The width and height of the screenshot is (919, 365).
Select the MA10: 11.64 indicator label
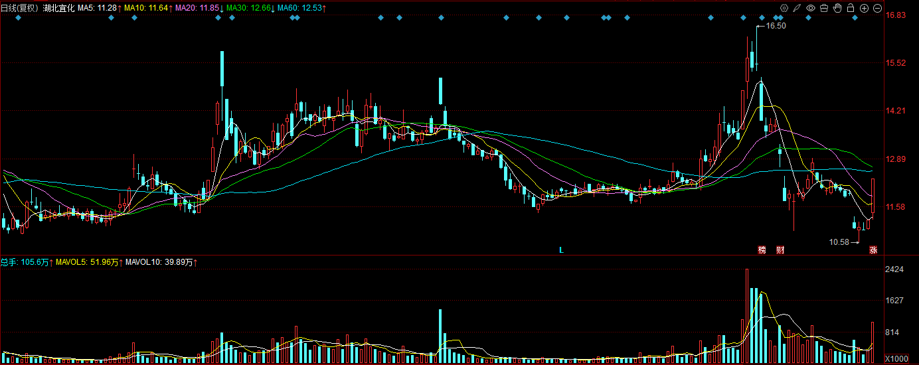[147, 8]
